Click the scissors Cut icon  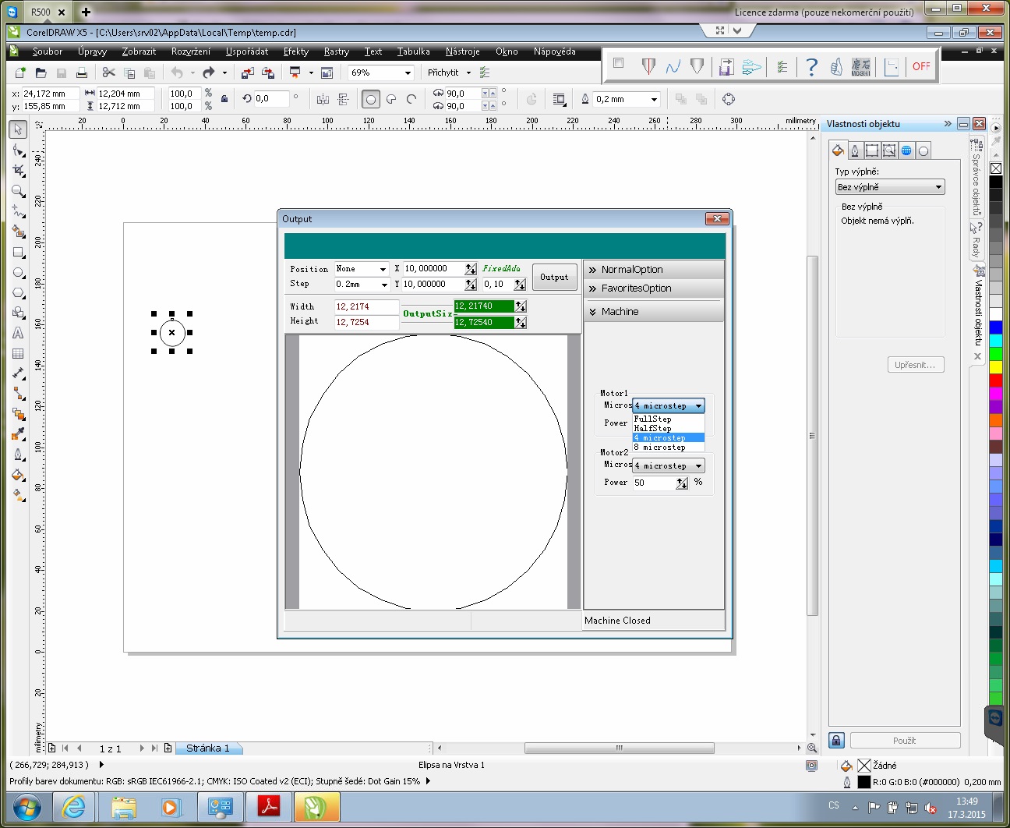pos(108,73)
